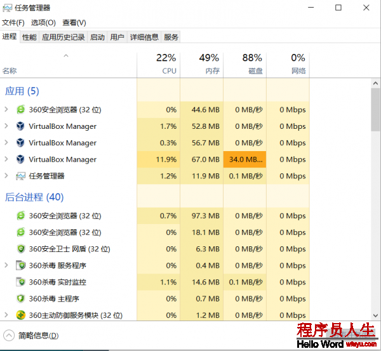The width and height of the screenshot is (381, 351).
Task: Click the 14.6 MB memory cell
Action: point(202,282)
